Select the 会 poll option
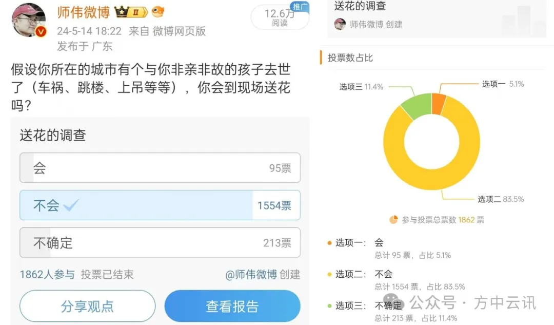 pos(160,167)
